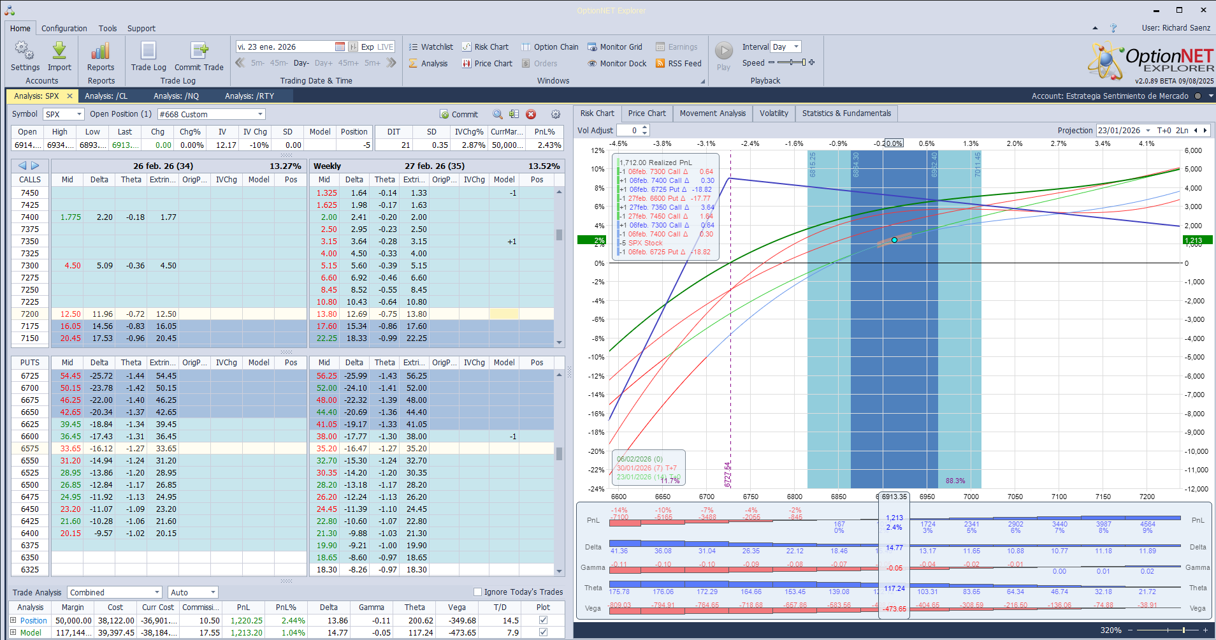Open the Symbol SPX dropdown
Viewport: 1216px width, 640px height.
pyautogui.click(x=79, y=115)
